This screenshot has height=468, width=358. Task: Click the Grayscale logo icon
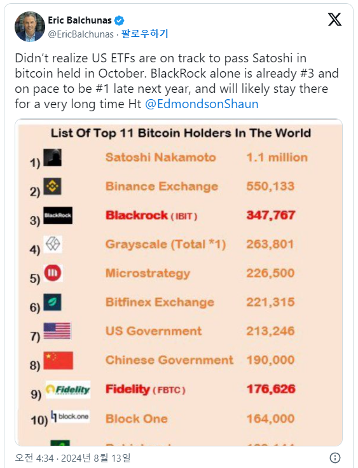53,244
